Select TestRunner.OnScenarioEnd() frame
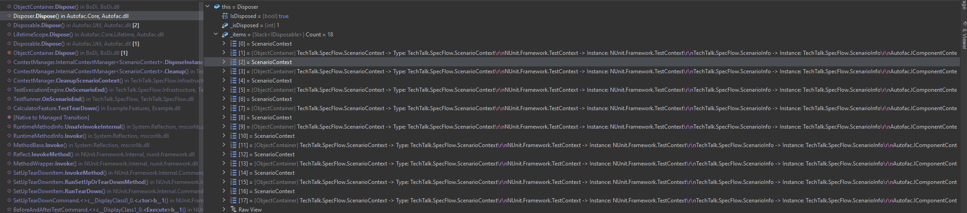Viewport: 967px width, 213px height. [104, 99]
